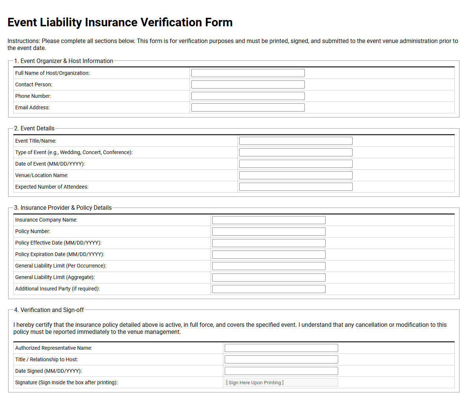Viewport: 468px width, 415px height.
Task: Click the '4. Verification and Sign-off' legend
Action: (49, 310)
